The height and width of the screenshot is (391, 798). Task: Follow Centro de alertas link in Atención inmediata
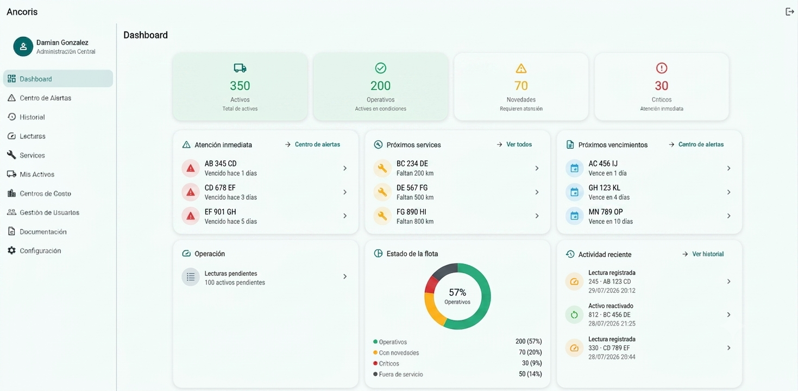coord(312,144)
